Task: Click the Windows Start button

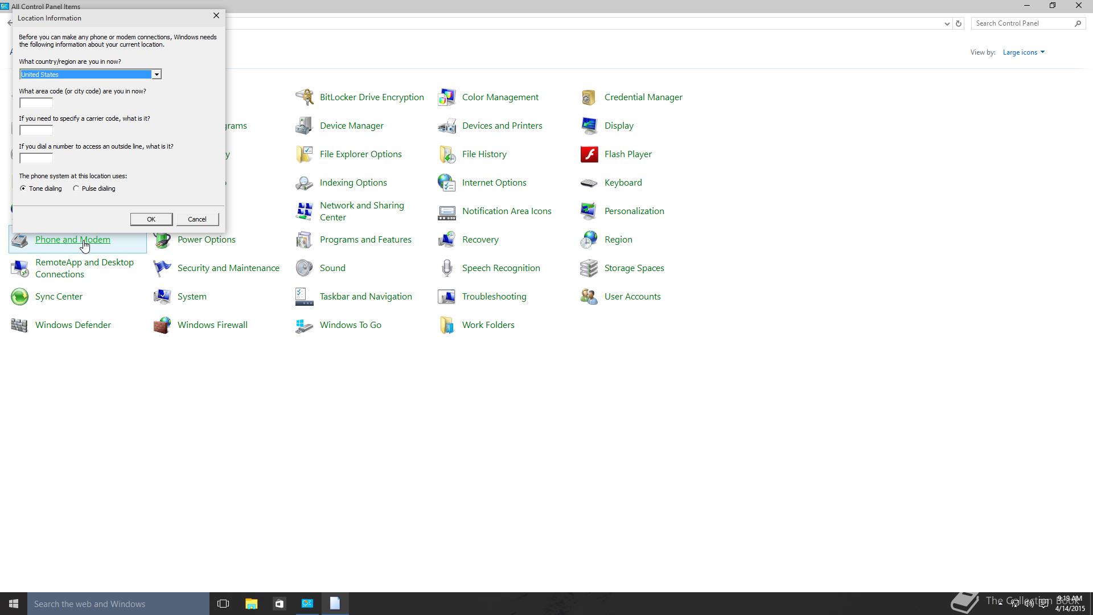Action: pos(14,604)
